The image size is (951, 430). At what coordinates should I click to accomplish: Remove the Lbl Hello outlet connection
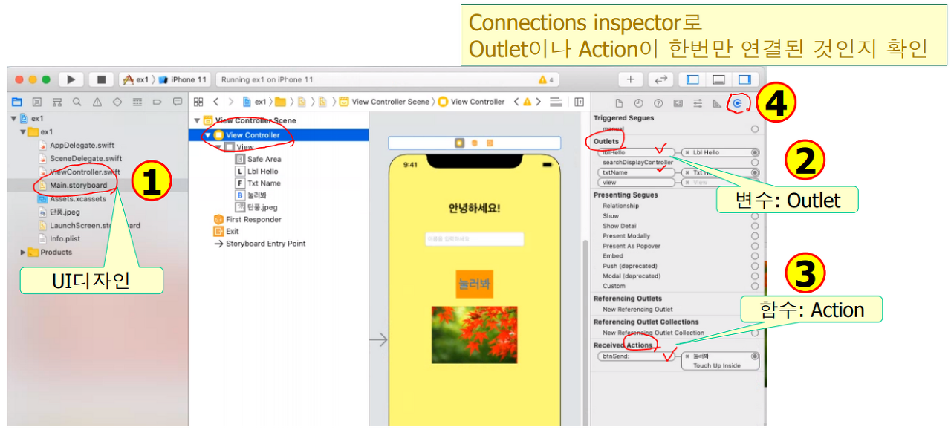[x=687, y=152]
